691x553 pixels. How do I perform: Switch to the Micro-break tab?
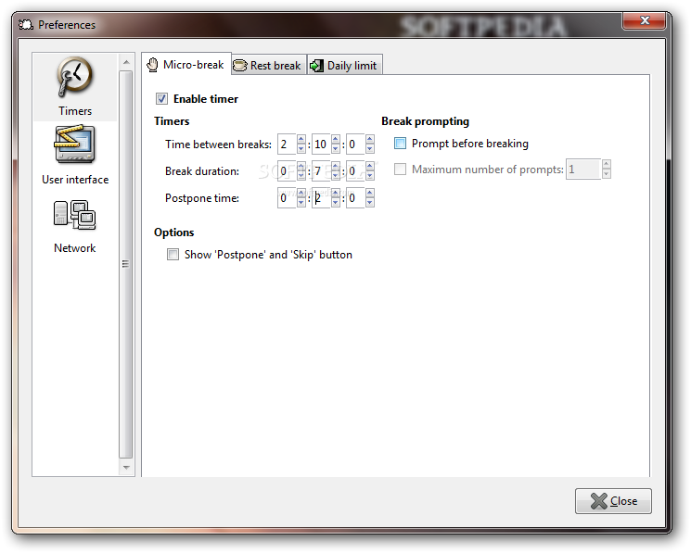click(186, 65)
